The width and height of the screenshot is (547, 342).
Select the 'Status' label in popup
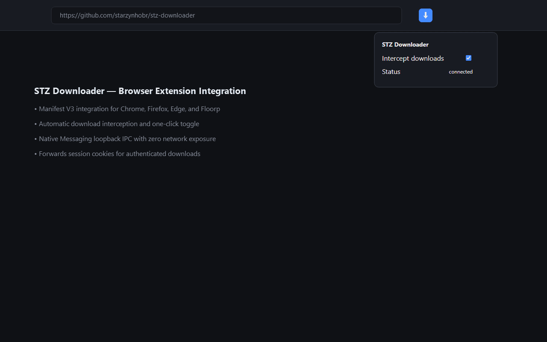pos(391,72)
